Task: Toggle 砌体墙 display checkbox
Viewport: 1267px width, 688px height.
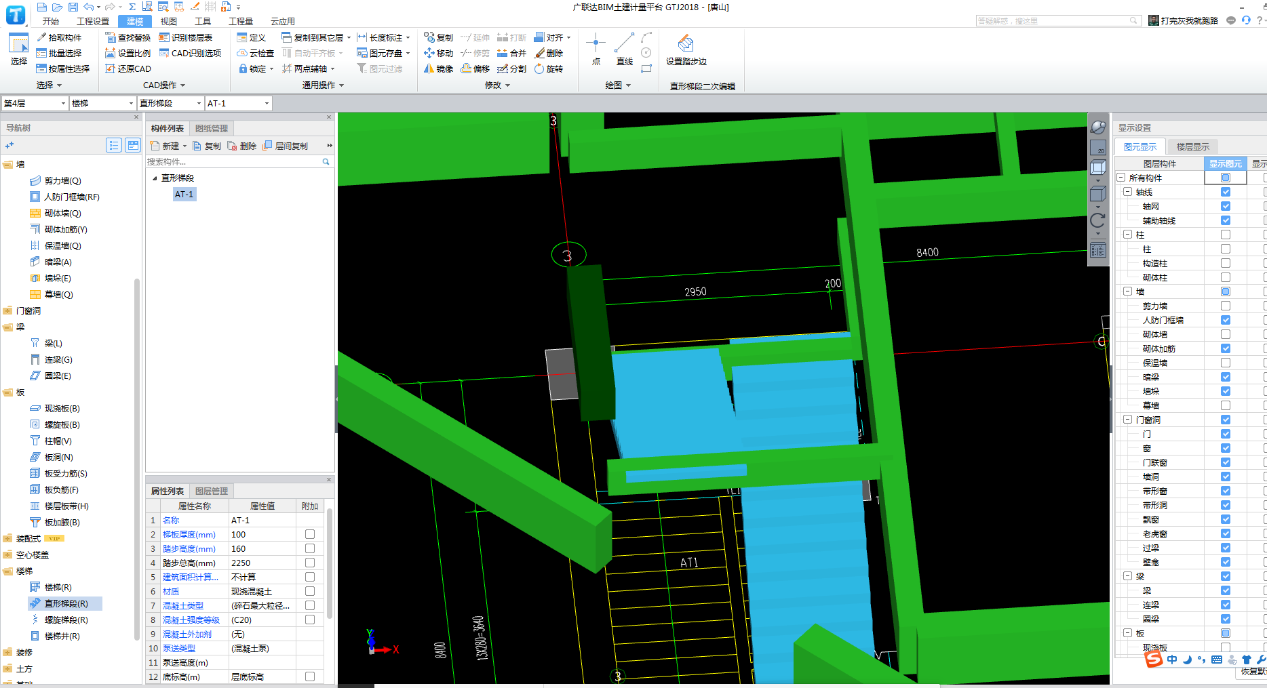Action: coord(1226,334)
